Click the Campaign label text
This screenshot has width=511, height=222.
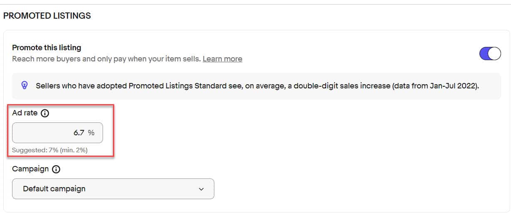30,169
